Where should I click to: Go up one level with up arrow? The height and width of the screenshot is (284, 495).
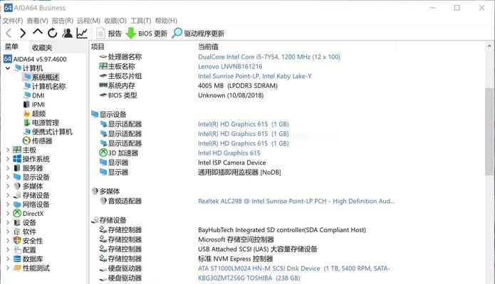[x=38, y=32]
